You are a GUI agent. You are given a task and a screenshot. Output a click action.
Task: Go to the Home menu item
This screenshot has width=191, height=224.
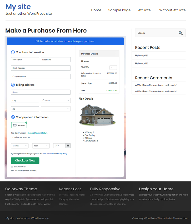click(x=96, y=10)
